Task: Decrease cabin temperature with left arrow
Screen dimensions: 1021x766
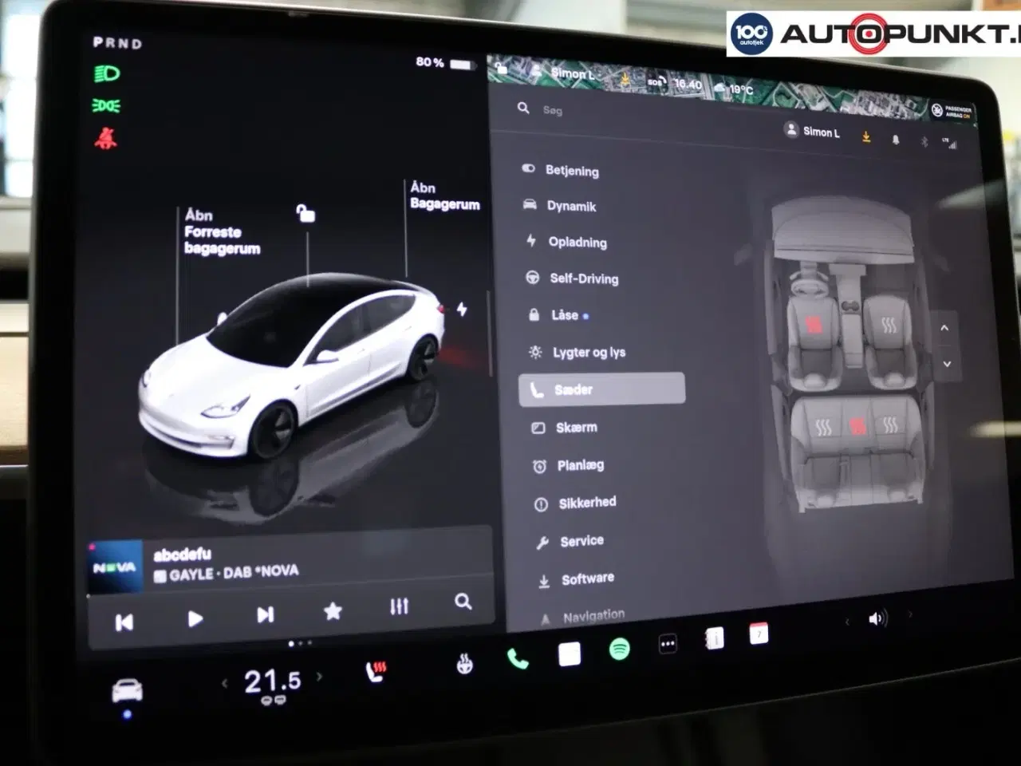Action: pos(225,683)
